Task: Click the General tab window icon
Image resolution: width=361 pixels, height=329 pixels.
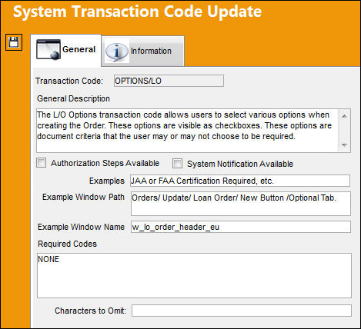Action: click(48, 49)
